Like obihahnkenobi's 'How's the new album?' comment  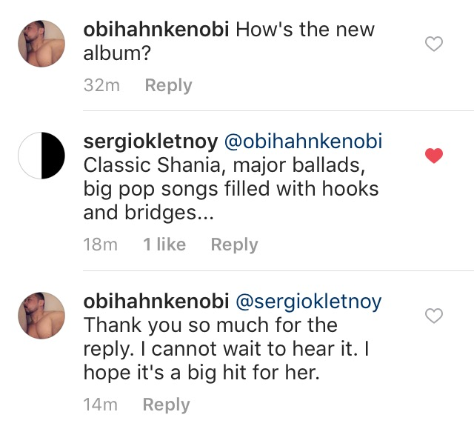coord(434,44)
